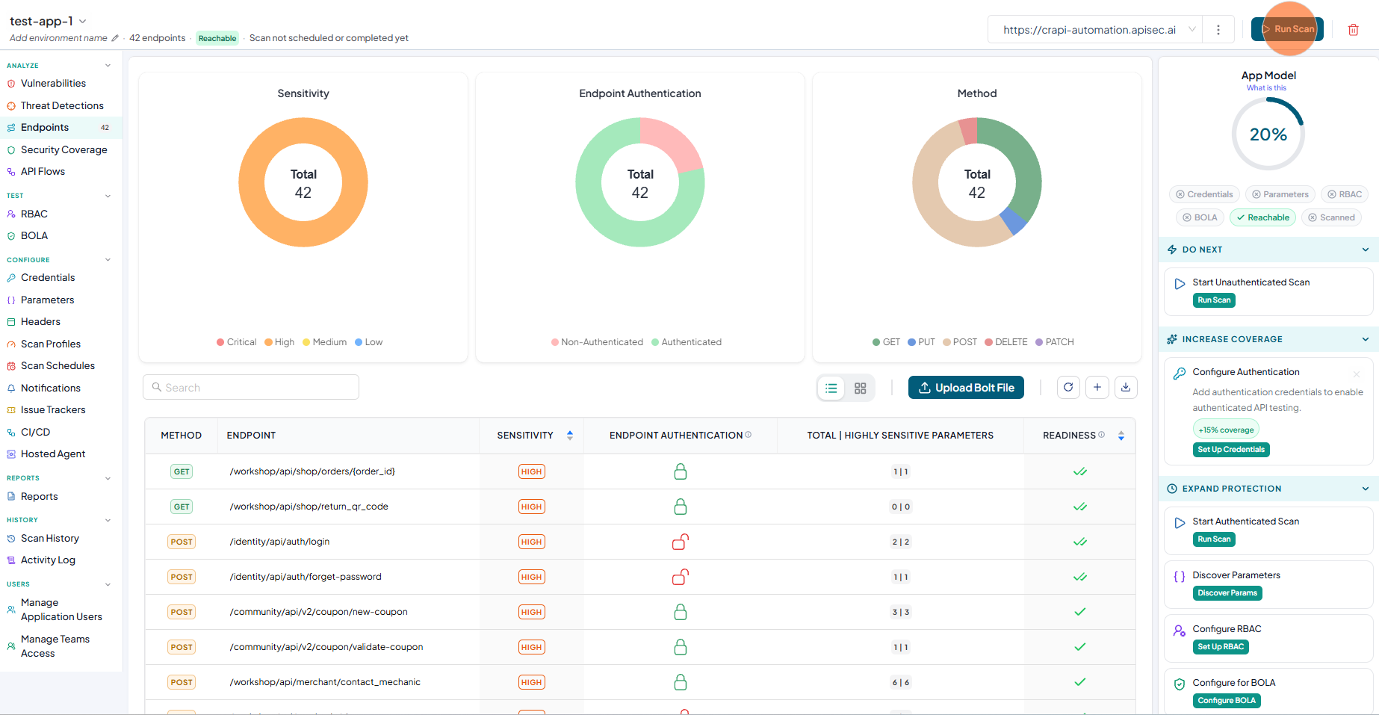Click the Configure Authentication key icon
This screenshot has width=1379, height=715.
(1180, 374)
